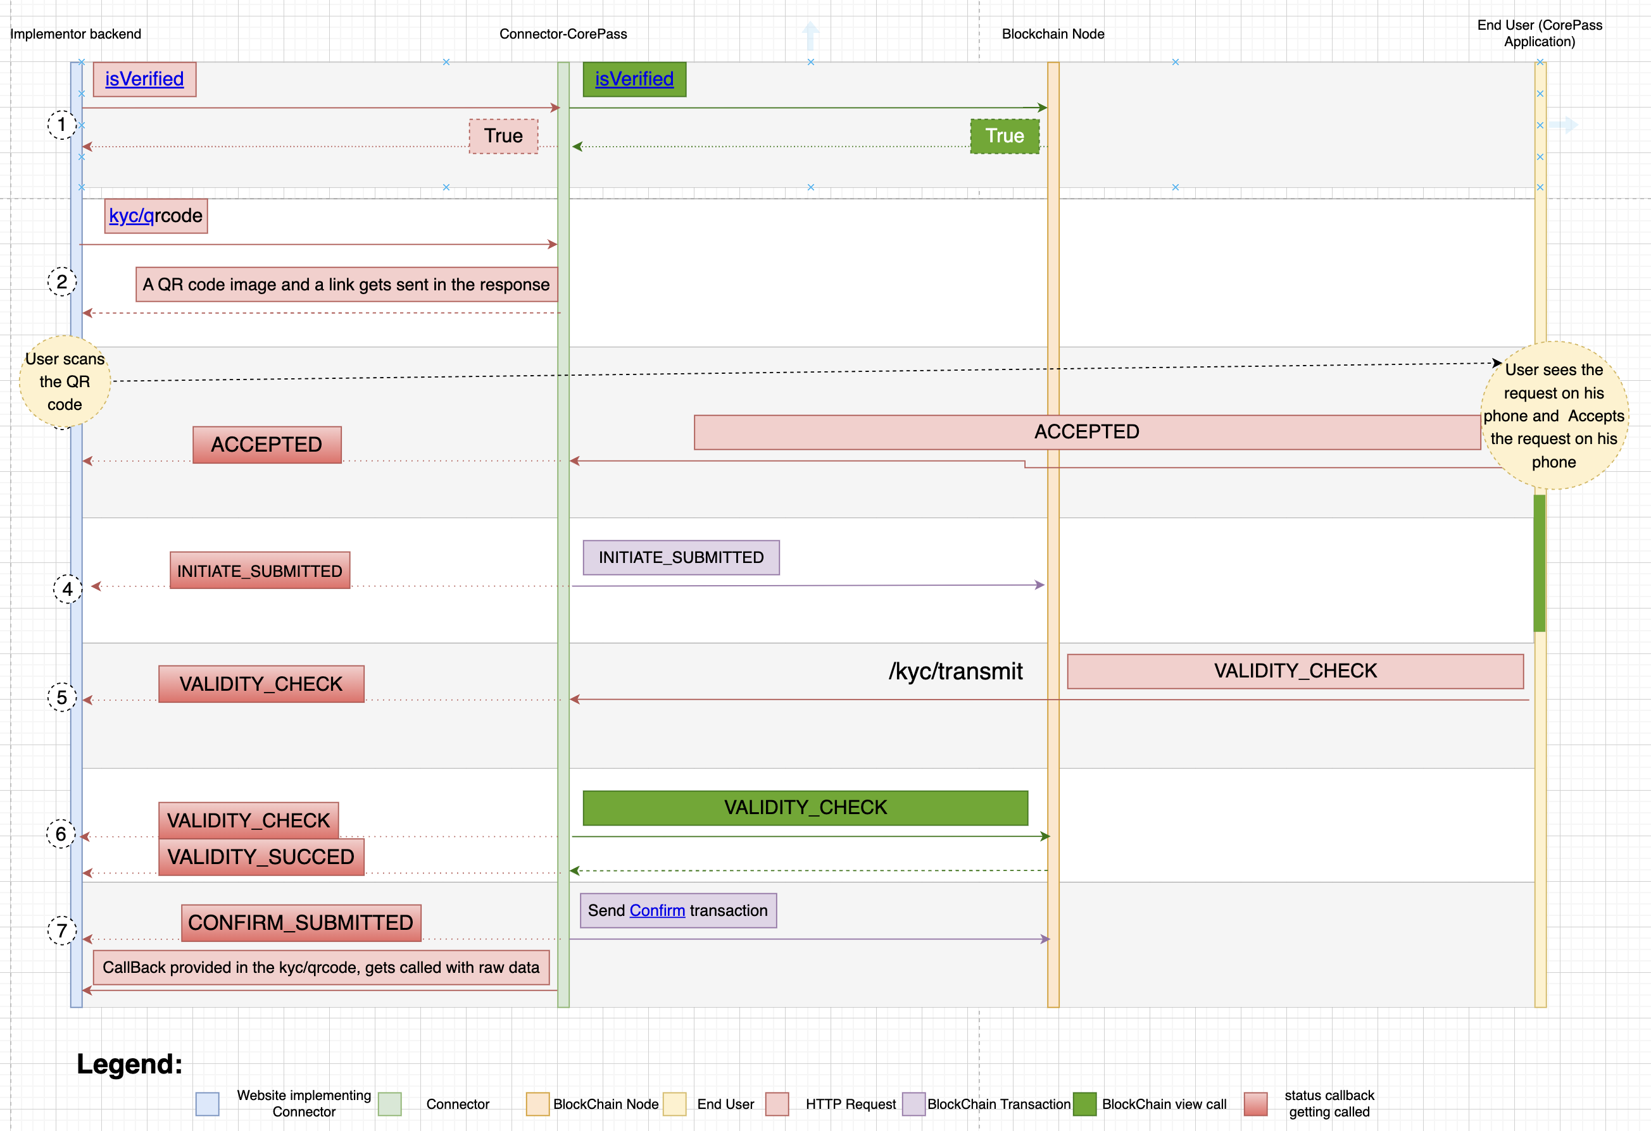Image resolution: width=1651 pixels, height=1131 pixels.
Task: Click the blue Website implementing Connector swatch
Action: (208, 1104)
